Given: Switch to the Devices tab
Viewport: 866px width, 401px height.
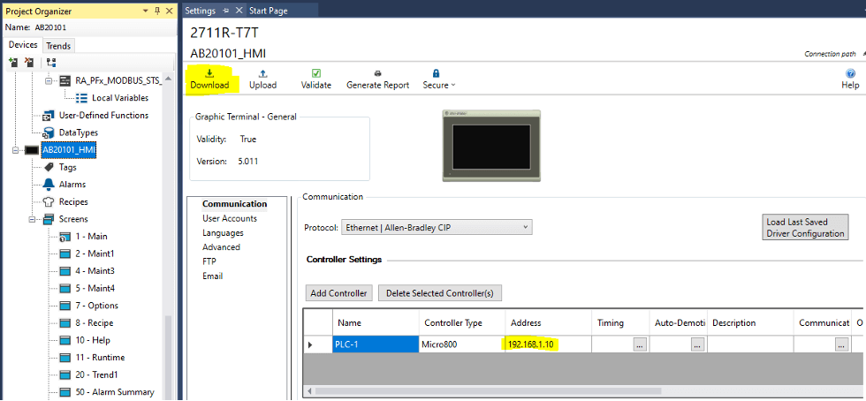Looking at the screenshot, I should [x=23, y=45].
